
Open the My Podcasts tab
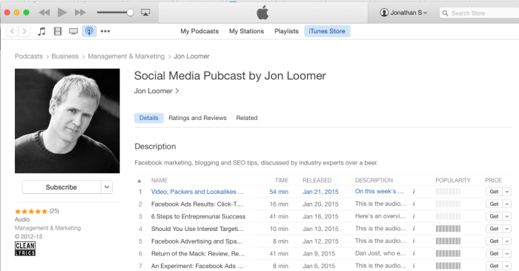199,31
